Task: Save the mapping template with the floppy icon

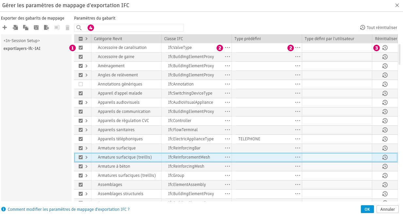Action: (x=36, y=28)
